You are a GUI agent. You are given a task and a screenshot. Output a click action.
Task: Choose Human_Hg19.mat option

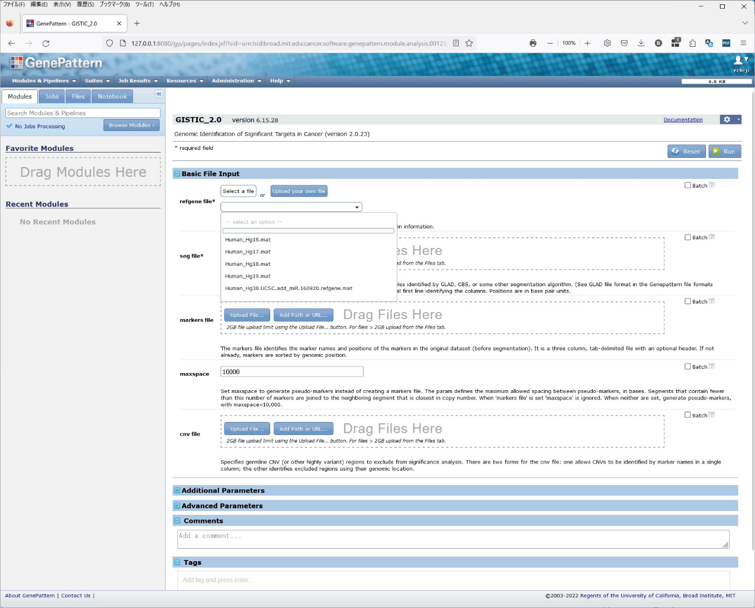coord(308,276)
